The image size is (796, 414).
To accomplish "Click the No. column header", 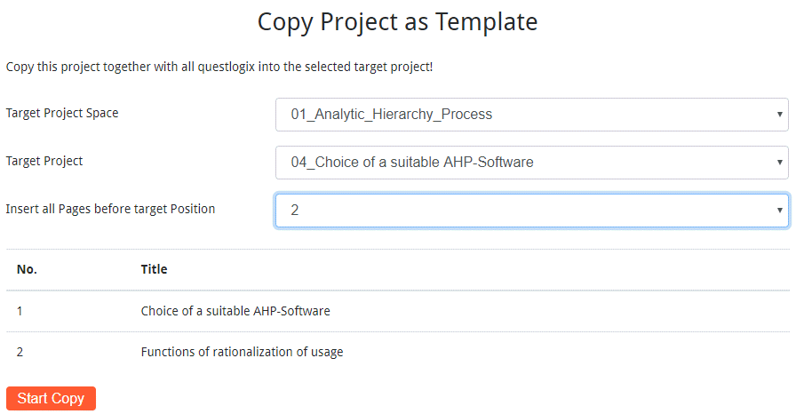I will pos(27,269).
